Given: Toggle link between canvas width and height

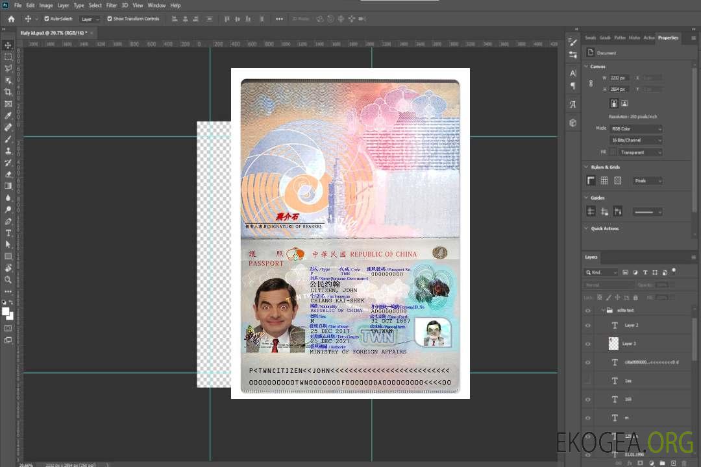Looking at the screenshot, I should click(591, 84).
